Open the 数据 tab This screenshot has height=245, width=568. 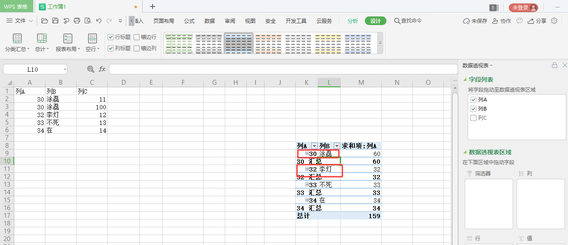[210, 21]
